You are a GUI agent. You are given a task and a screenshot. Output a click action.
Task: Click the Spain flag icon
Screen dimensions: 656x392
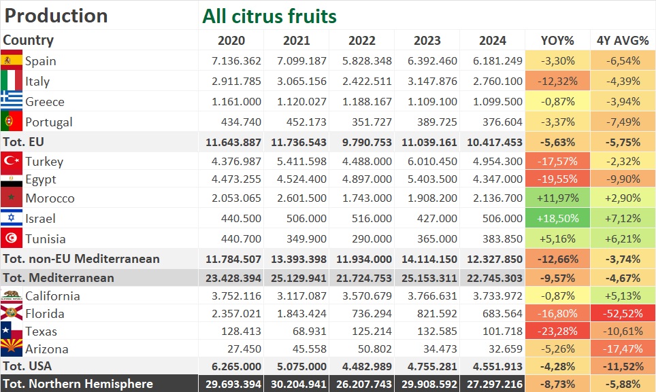[12, 60]
